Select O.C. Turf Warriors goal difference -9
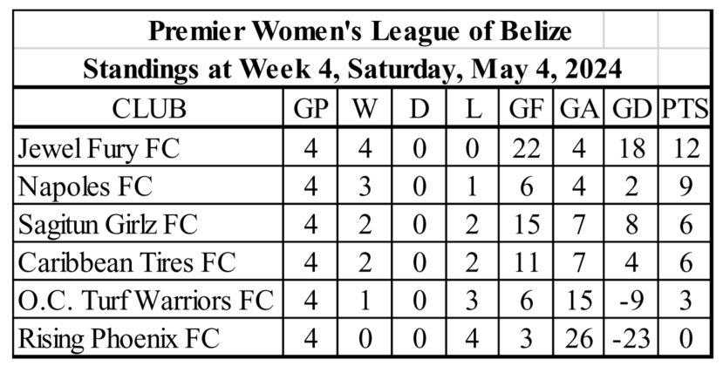 pos(631,301)
